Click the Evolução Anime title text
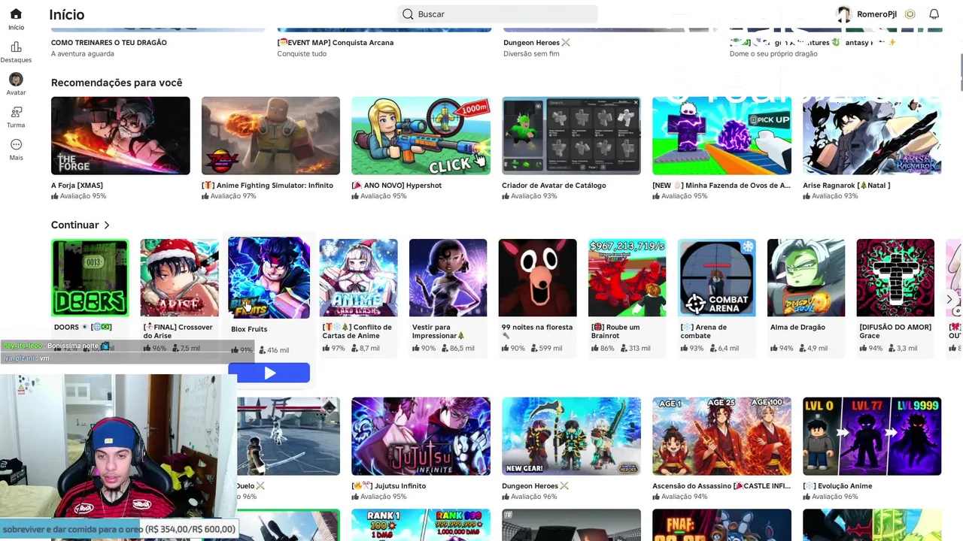This screenshot has width=963, height=541. click(x=837, y=486)
